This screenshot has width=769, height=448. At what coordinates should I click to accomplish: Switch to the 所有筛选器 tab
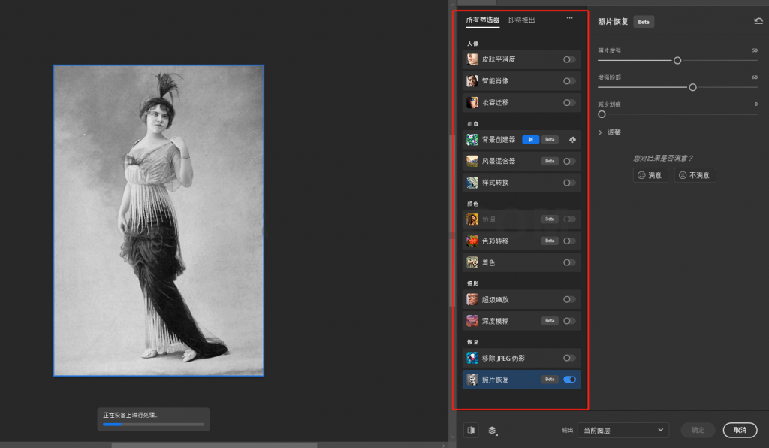[483, 20]
